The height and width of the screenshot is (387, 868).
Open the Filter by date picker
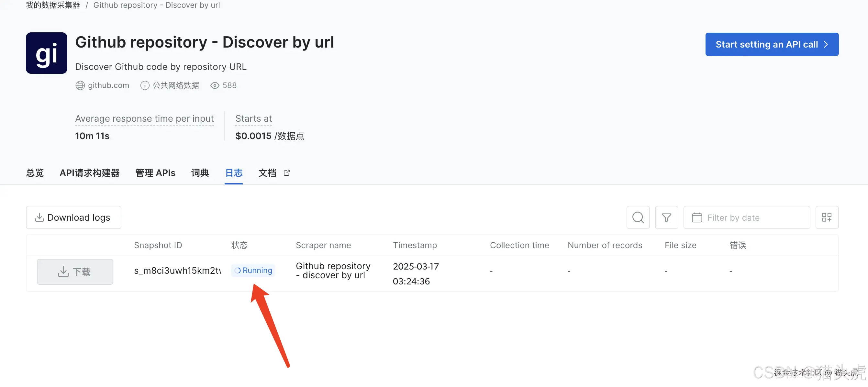746,217
